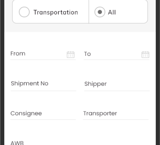Click the All option label text
The width and height of the screenshot is (160, 145).
[112, 12]
